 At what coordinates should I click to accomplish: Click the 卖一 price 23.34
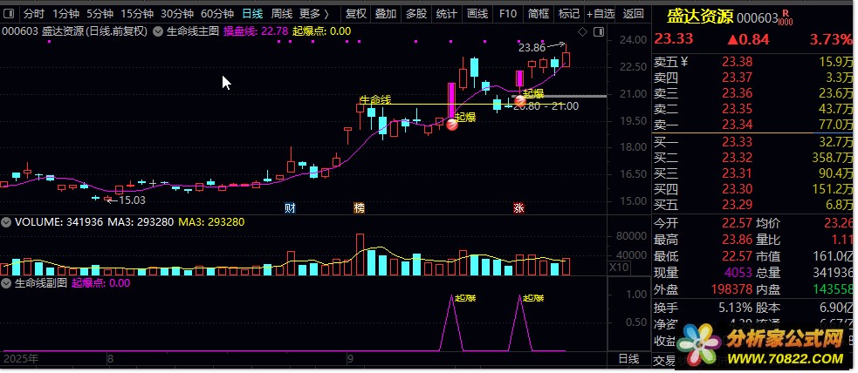point(737,125)
